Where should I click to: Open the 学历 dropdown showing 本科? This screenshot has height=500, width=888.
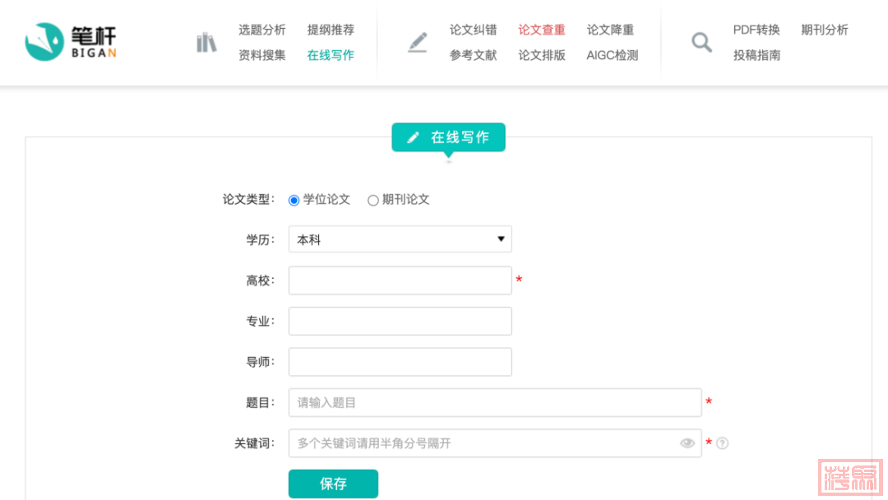point(400,239)
